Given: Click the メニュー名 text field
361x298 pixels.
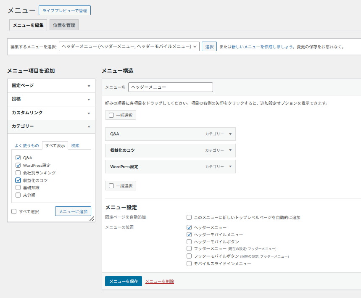Looking at the screenshot, I should click(x=170, y=87).
